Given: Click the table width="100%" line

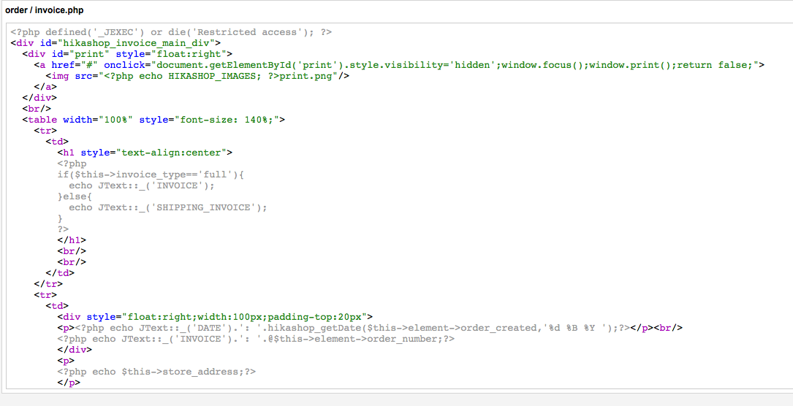Looking at the screenshot, I should coord(153,120).
